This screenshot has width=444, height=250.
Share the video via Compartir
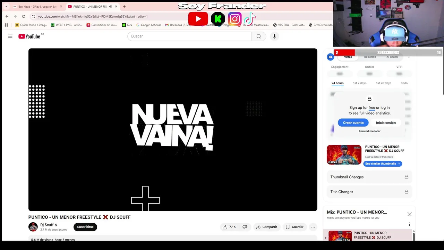266,227
